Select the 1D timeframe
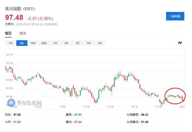Viewport: 192px width, 132px height. pyautogui.click(x=78, y=43)
